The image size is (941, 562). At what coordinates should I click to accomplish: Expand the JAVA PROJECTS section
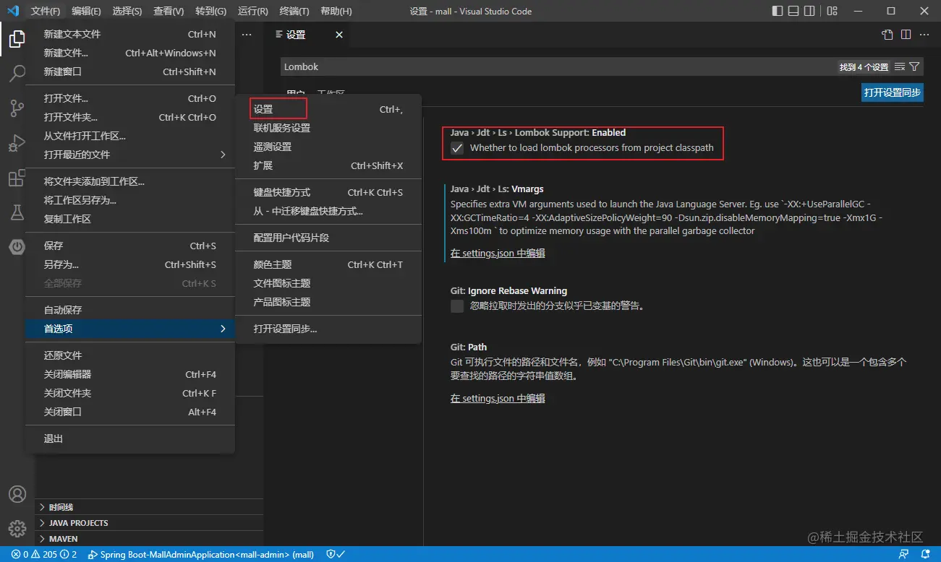(149, 523)
